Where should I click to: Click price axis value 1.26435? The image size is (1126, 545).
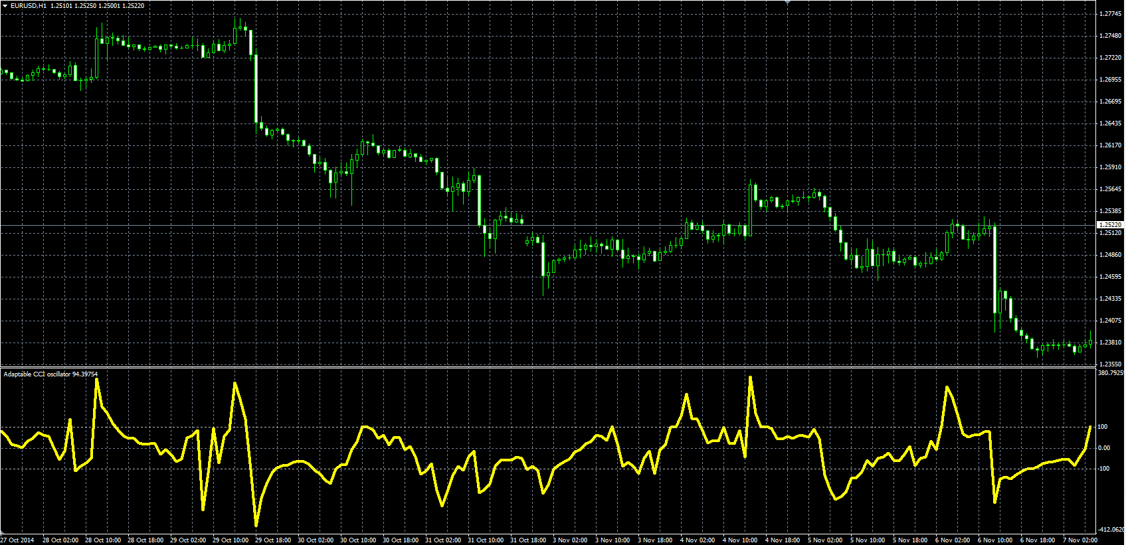(1110, 123)
